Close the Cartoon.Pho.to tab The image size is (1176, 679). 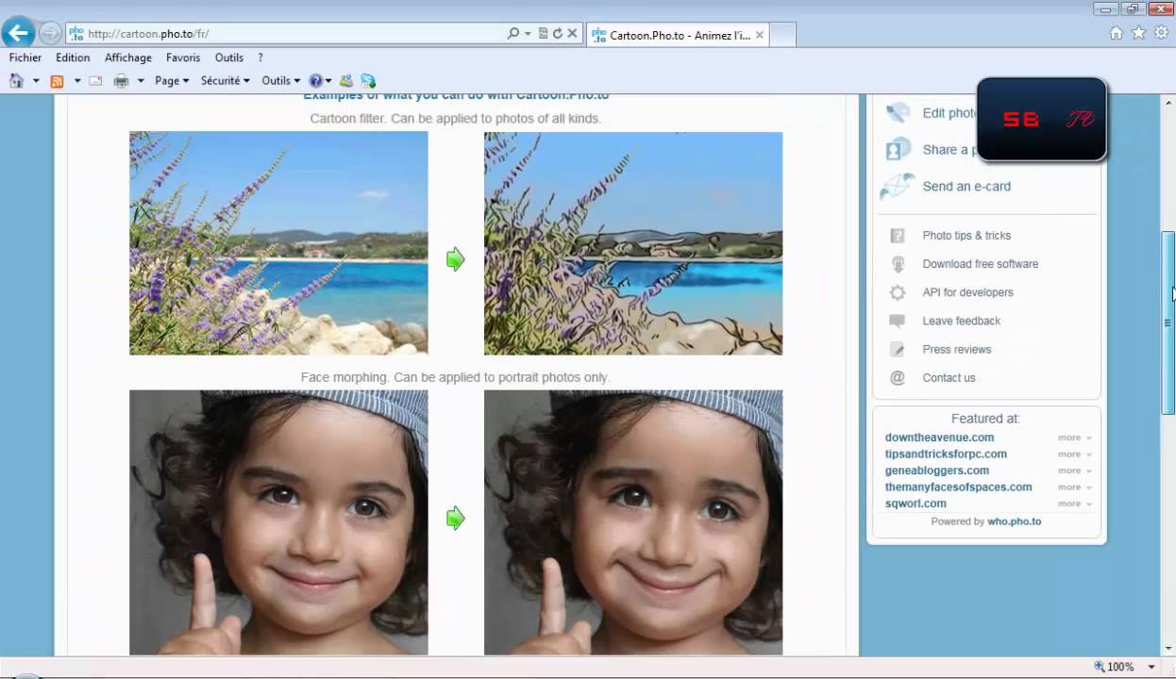(760, 35)
